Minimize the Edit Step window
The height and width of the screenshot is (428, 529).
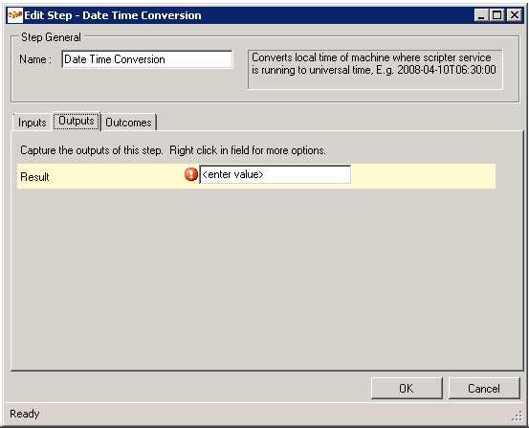481,15
